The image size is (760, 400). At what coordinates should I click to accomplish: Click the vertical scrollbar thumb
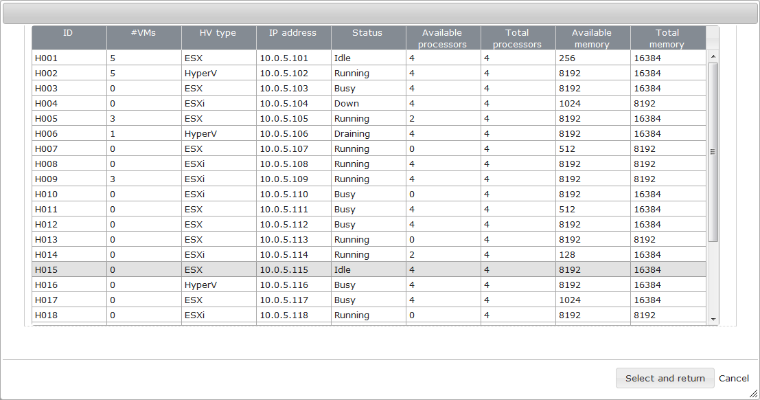click(713, 152)
